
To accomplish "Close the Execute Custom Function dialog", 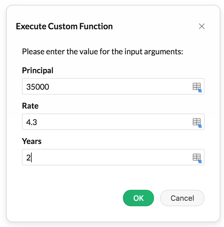I will click(201, 26).
